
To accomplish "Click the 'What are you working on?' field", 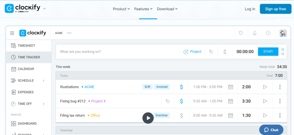I will 115,52.
